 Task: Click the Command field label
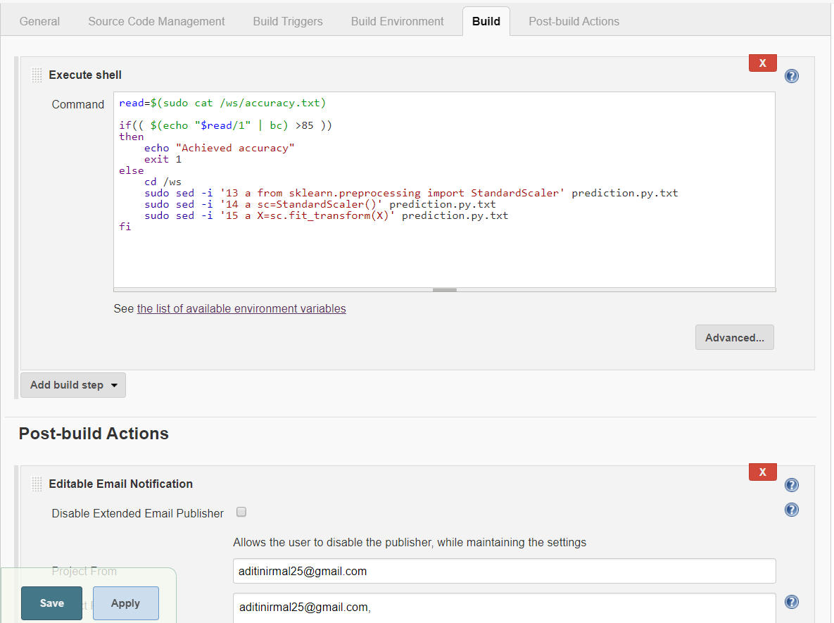pos(77,104)
